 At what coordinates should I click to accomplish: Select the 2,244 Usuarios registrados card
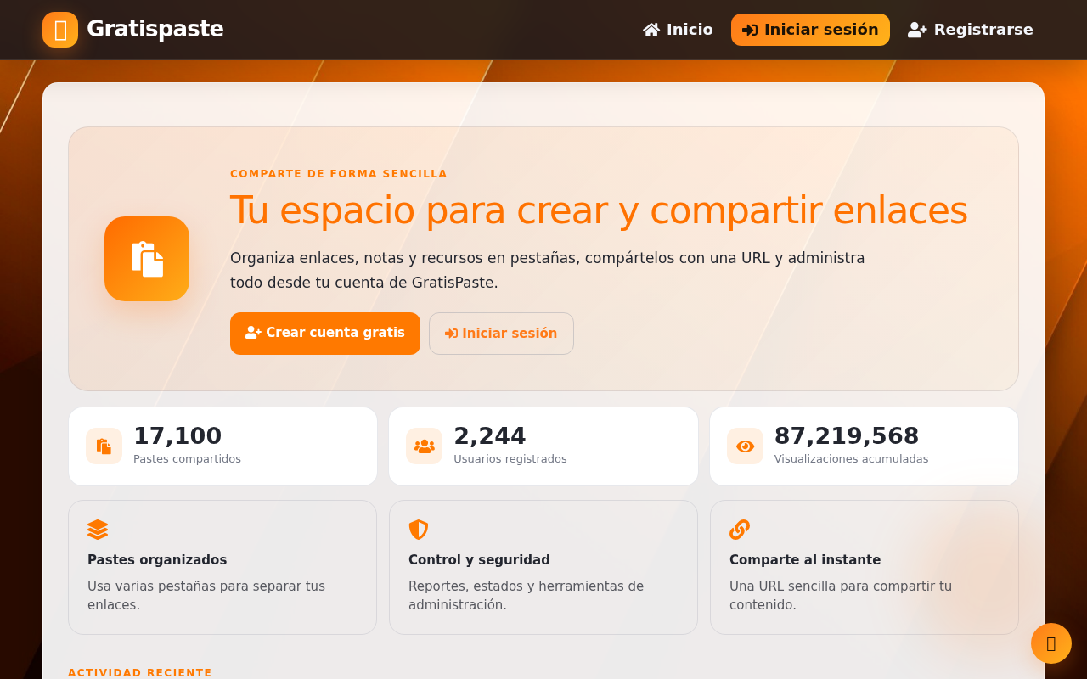[543, 446]
